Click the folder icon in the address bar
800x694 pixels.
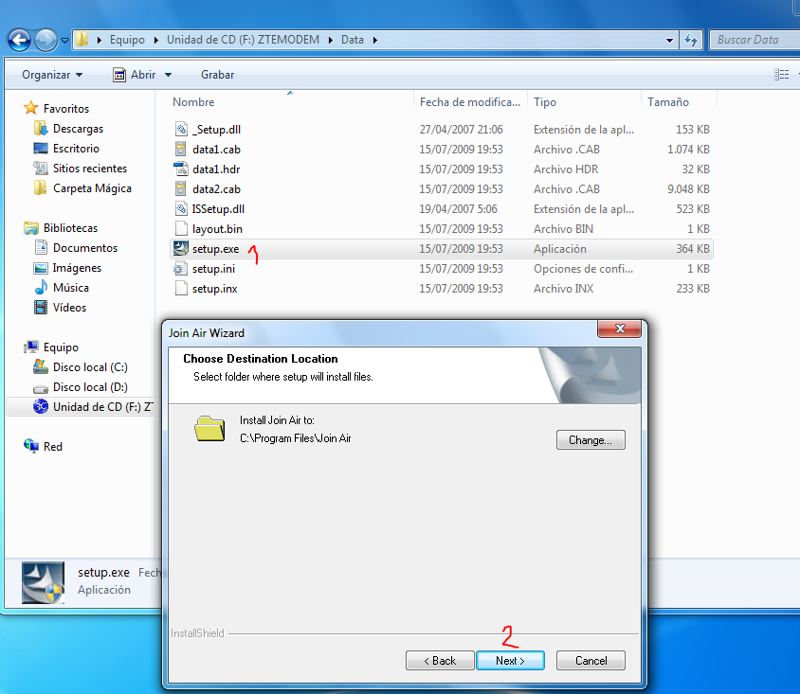pyautogui.click(x=82, y=39)
